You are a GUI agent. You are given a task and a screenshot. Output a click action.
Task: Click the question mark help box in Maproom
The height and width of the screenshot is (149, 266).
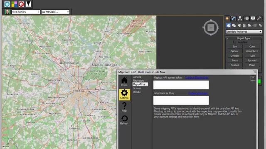click(x=253, y=78)
